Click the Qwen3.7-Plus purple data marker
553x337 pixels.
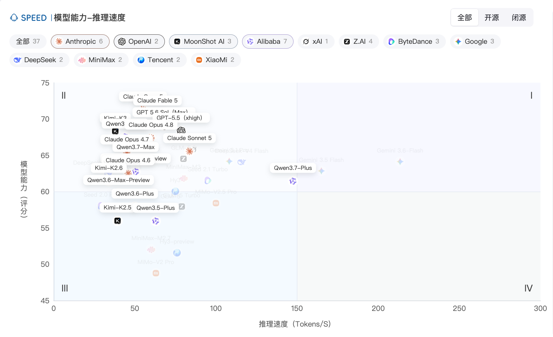coord(293,181)
